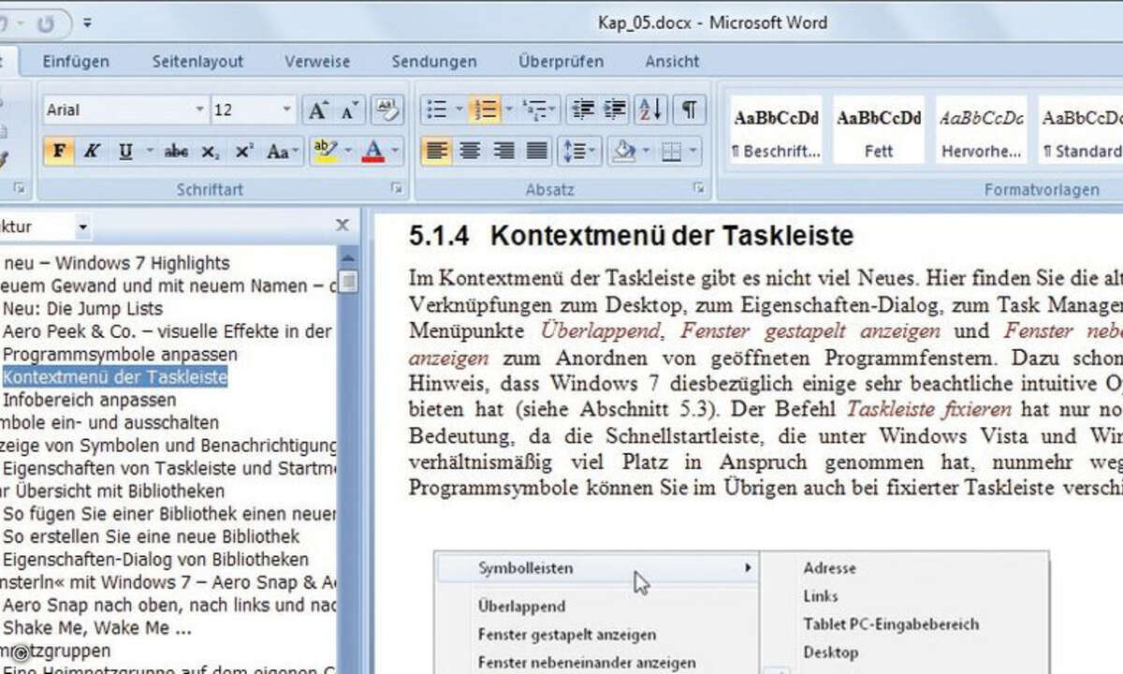Open the Ansicht ribbon tab
Screen dimensions: 1123x674
pos(672,62)
